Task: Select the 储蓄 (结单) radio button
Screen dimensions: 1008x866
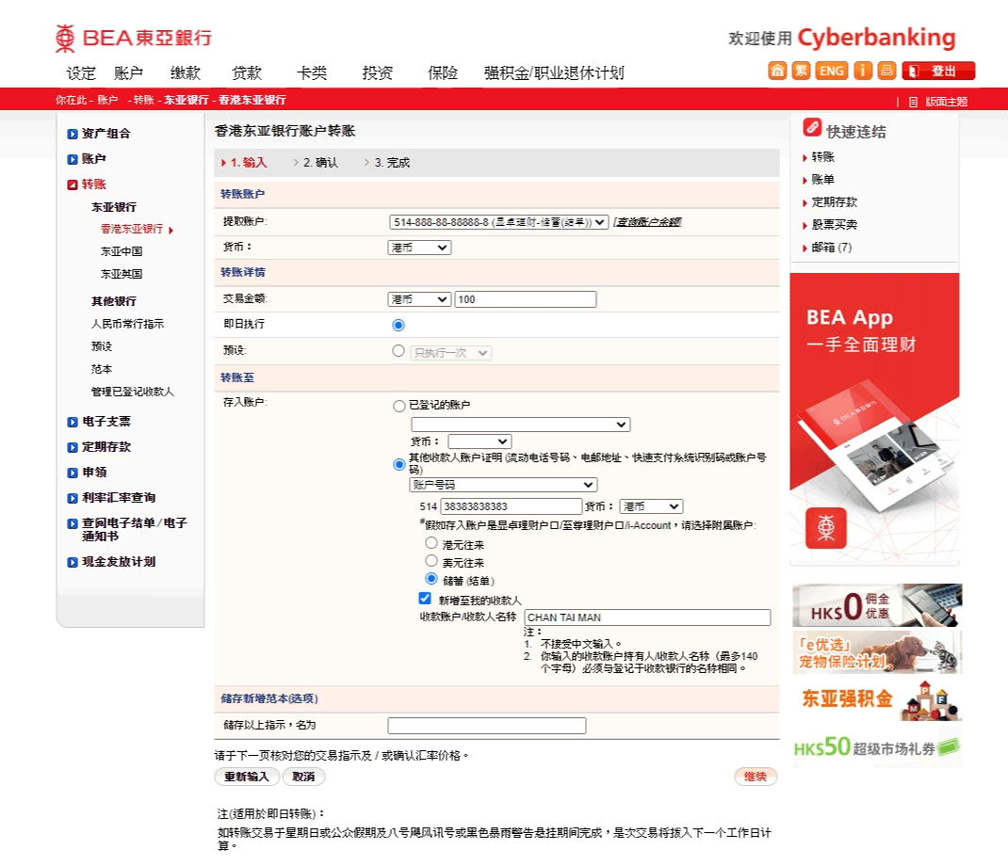Action: click(x=431, y=578)
